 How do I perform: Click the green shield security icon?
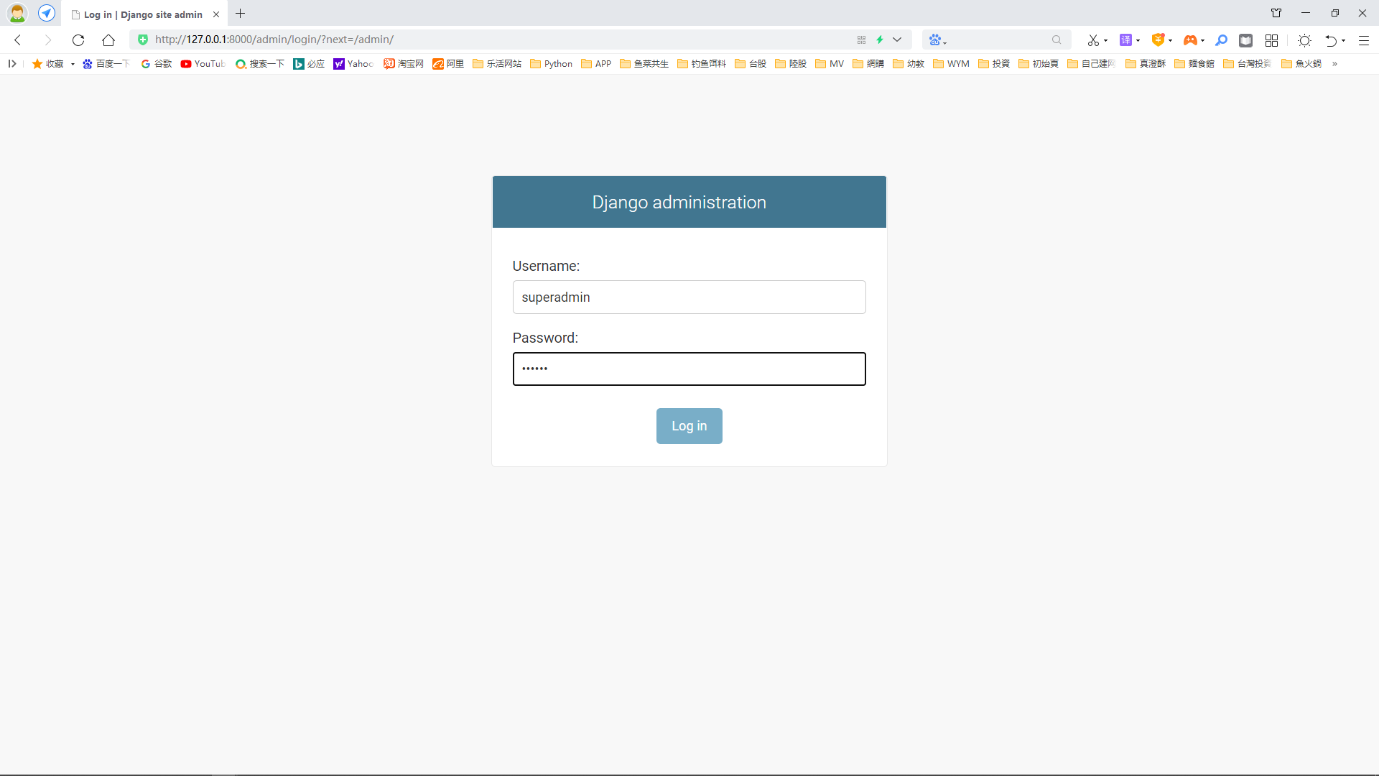(x=143, y=40)
